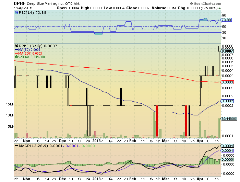Click the RSI 73.88 value tag on right axis

(x=226, y=20)
